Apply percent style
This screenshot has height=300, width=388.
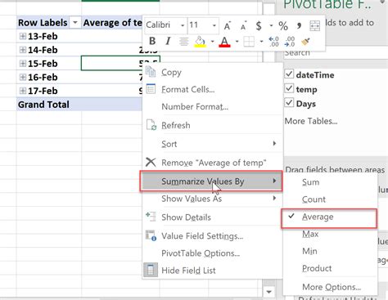283,26
